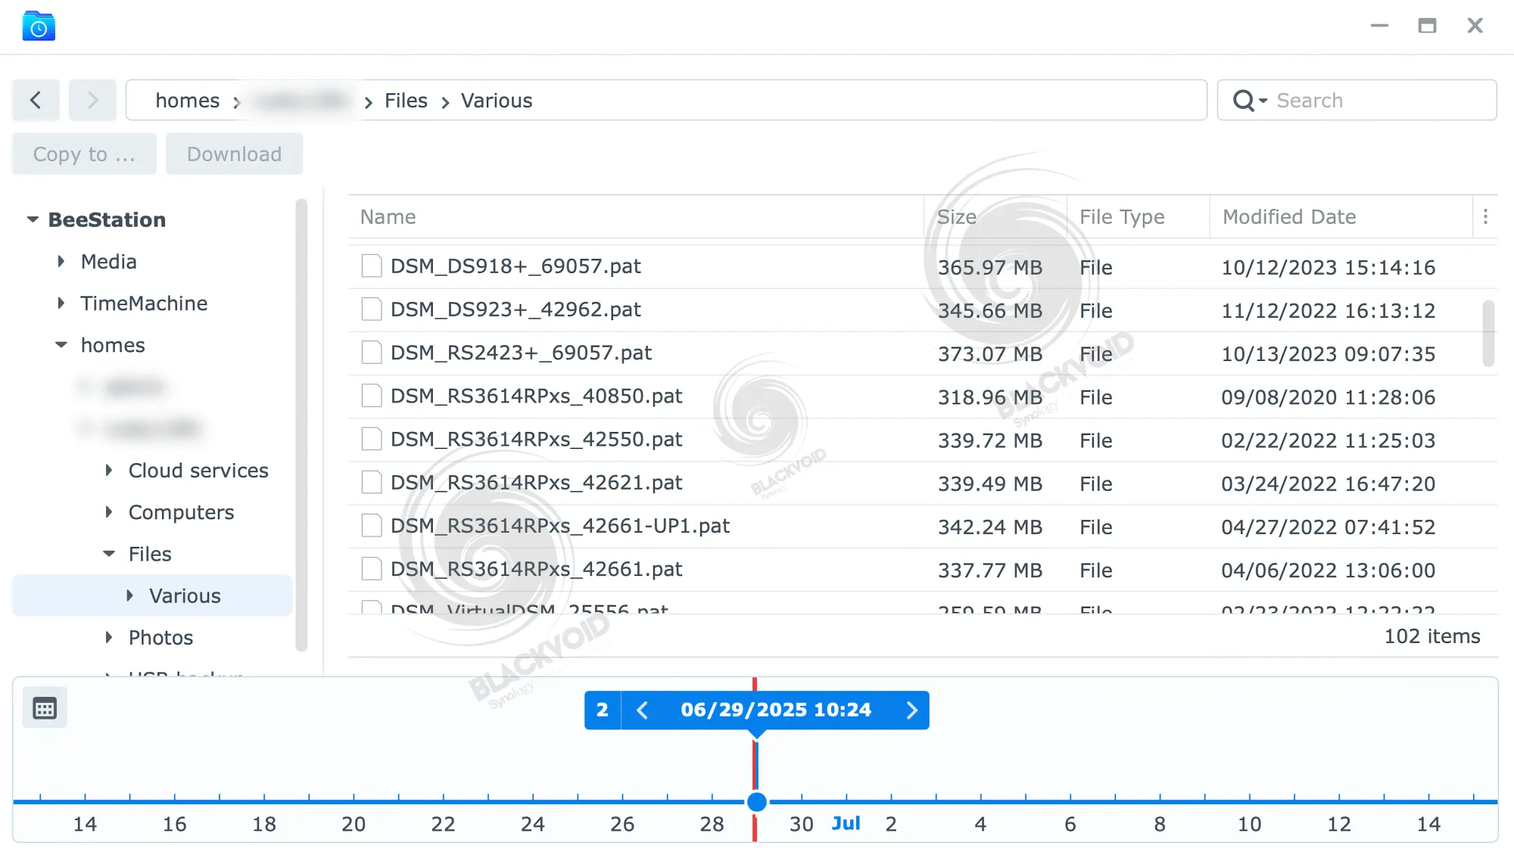Image resolution: width=1514 pixels, height=858 pixels.
Task: Select file icon of DSM_RS3614RPxs_40850.pat
Action: (371, 396)
